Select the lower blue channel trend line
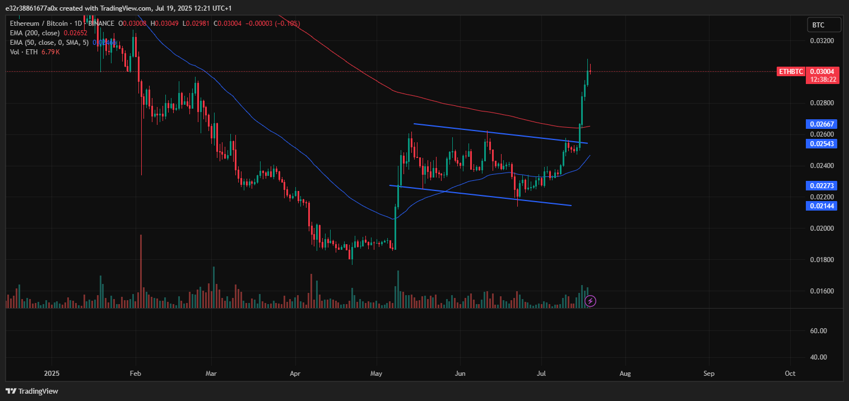Viewport: 849px width, 401px height. click(480, 195)
